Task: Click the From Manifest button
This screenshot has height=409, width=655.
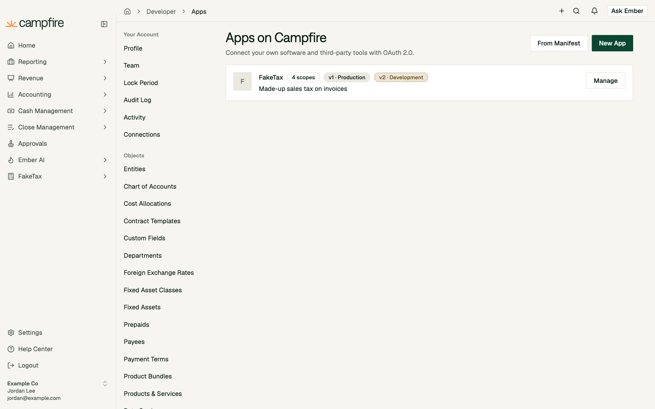Action: (x=559, y=43)
